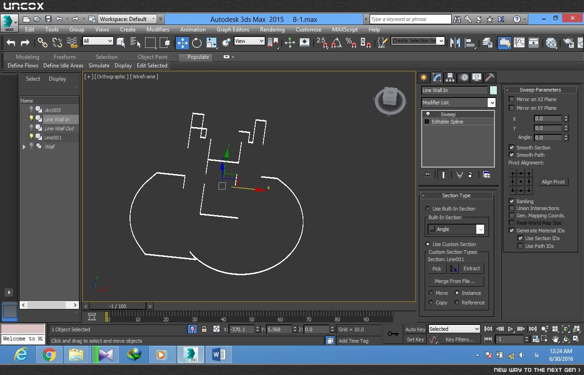Click the Play Animation button

(511, 329)
